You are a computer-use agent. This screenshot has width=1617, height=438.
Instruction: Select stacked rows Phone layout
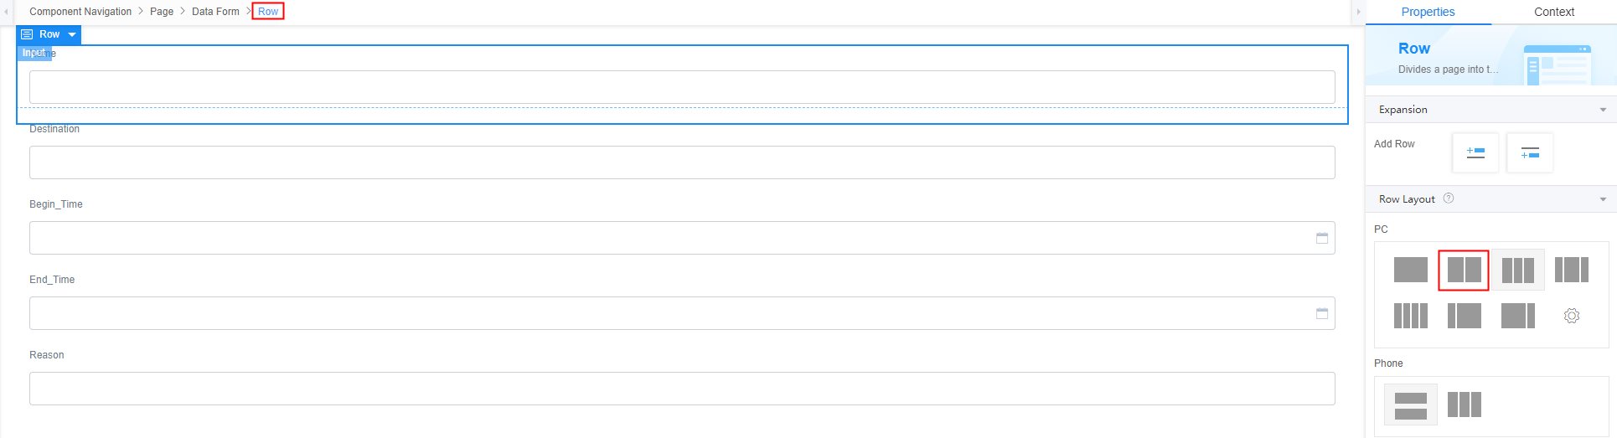pyautogui.click(x=1410, y=405)
